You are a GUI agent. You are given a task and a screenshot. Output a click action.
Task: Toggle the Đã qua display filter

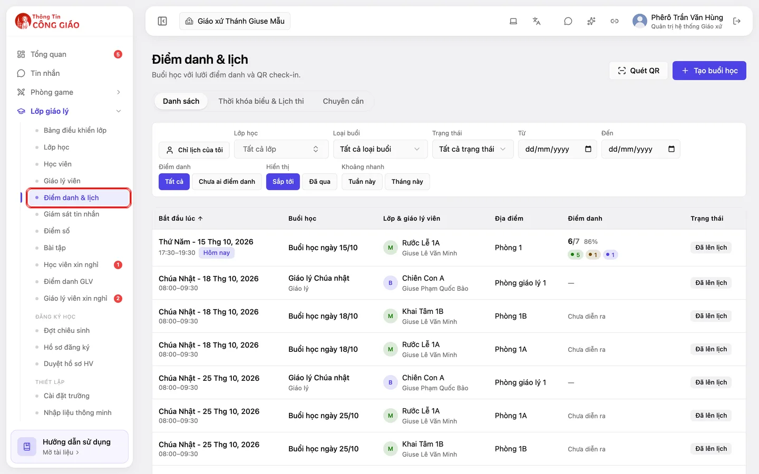point(320,182)
